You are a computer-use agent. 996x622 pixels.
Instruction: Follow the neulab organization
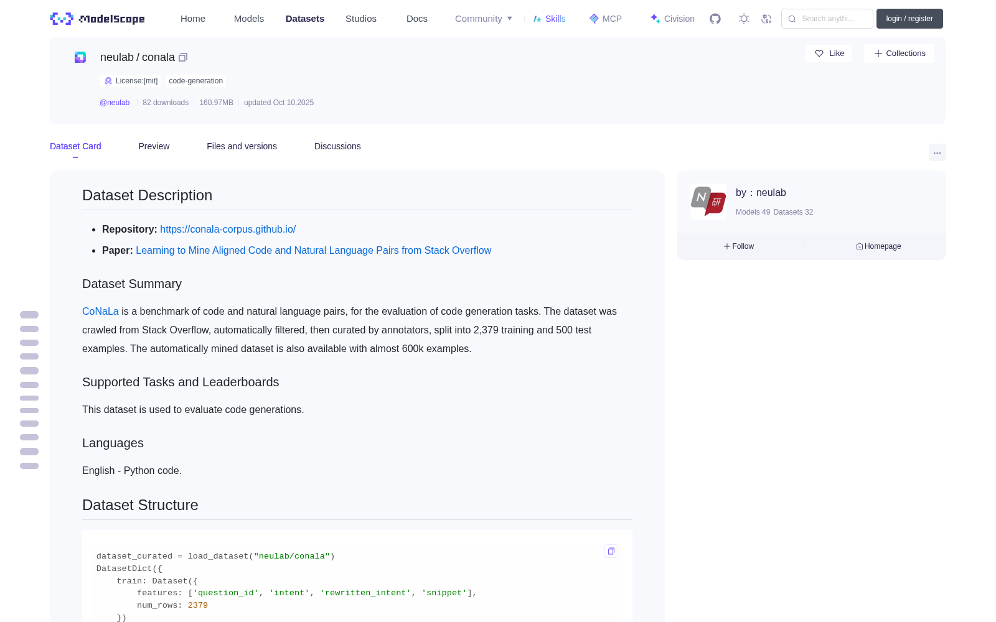pyautogui.click(x=739, y=246)
